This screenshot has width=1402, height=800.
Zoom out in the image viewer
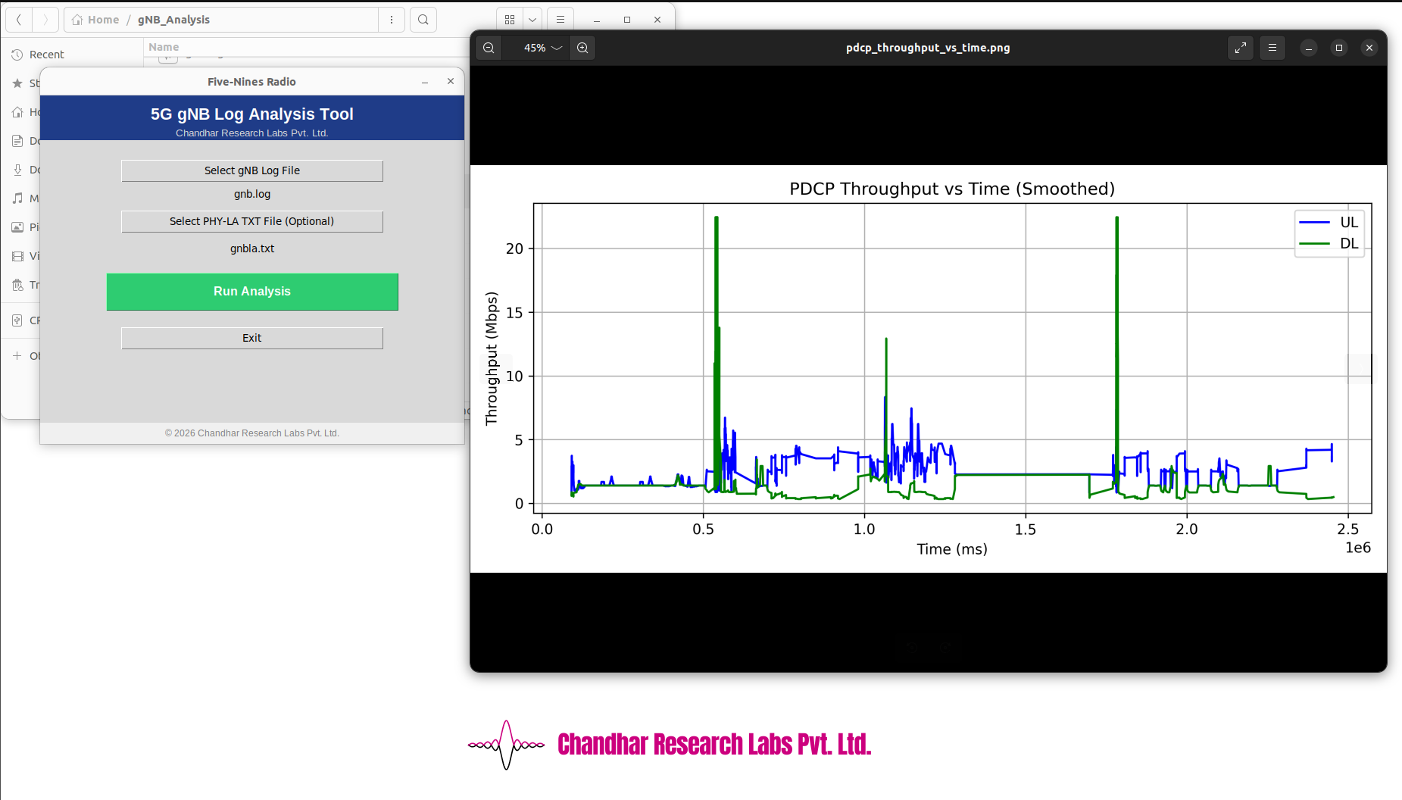(489, 48)
